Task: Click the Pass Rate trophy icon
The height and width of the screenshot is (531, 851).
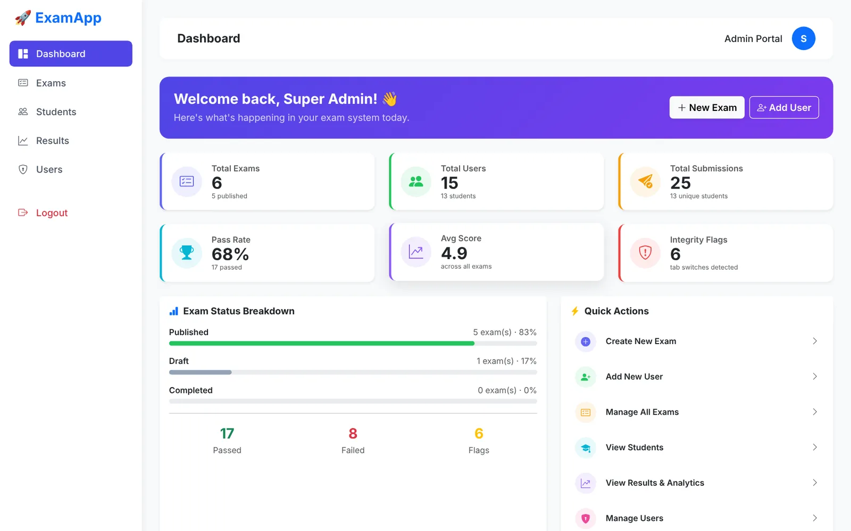Action: point(187,253)
